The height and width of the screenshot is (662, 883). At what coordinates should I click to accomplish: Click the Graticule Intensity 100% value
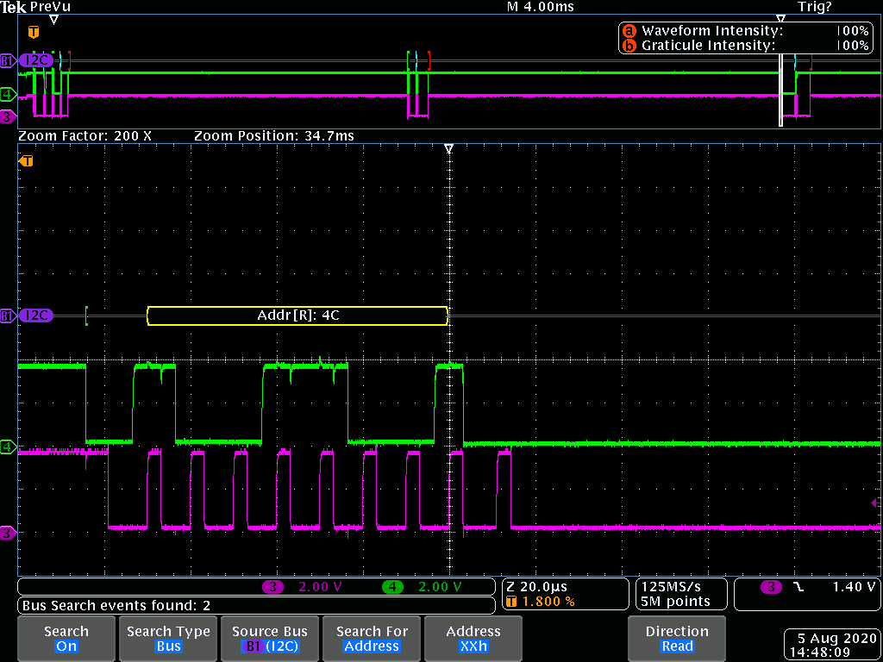click(853, 46)
